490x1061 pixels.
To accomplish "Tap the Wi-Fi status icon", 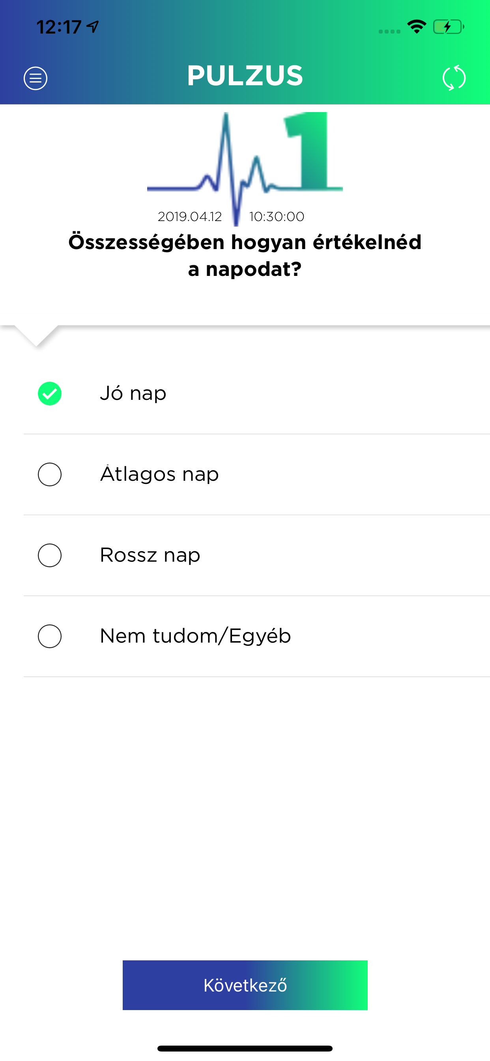I will point(417,27).
